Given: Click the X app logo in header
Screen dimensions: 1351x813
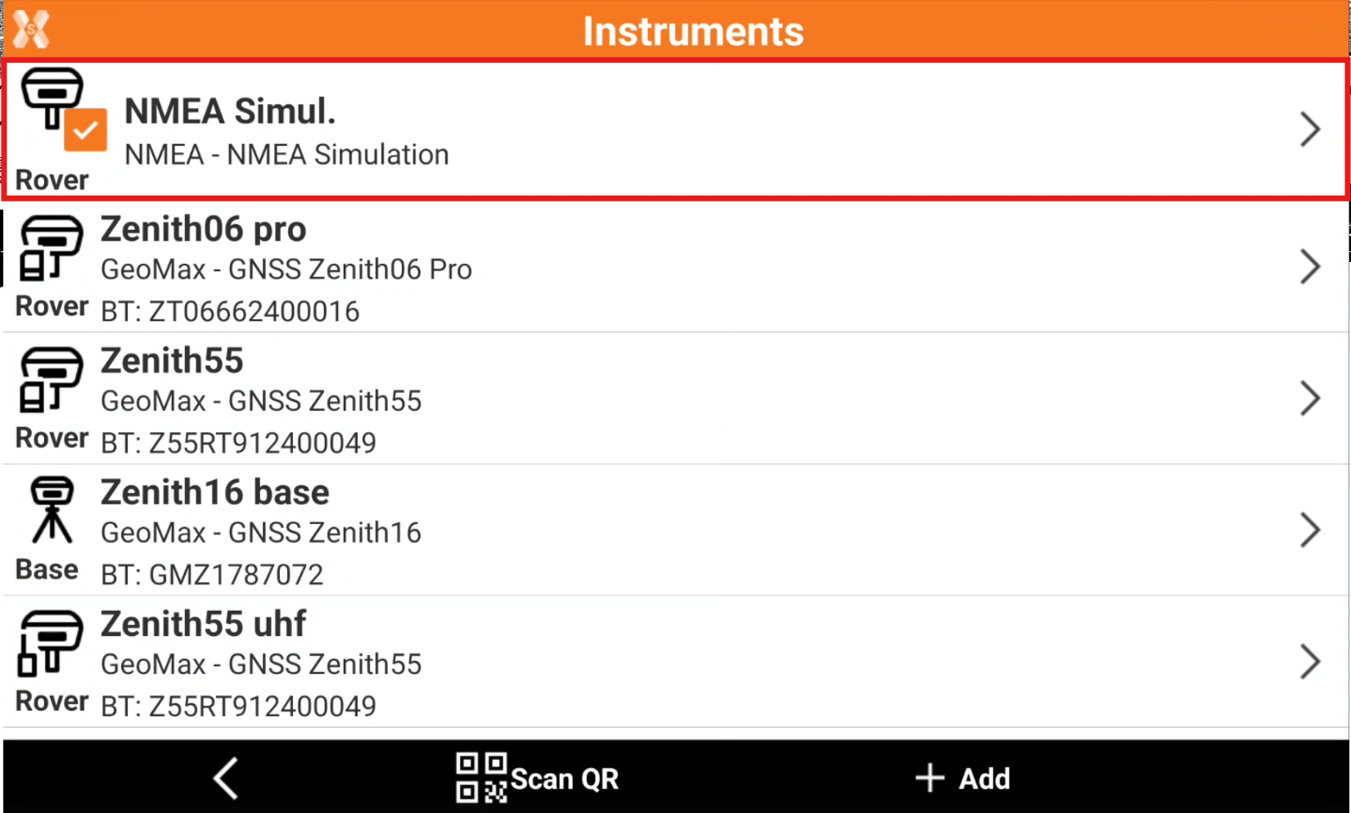Looking at the screenshot, I should (x=31, y=29).
